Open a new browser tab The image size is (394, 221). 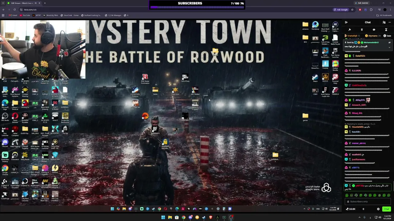tap(45, 3)
